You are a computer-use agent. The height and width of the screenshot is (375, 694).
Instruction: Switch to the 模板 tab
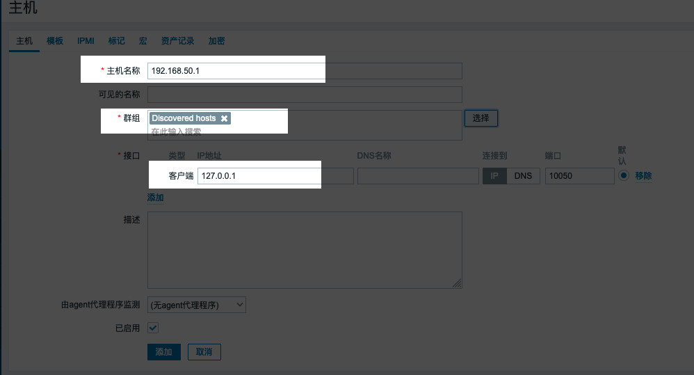pos(55,41)
